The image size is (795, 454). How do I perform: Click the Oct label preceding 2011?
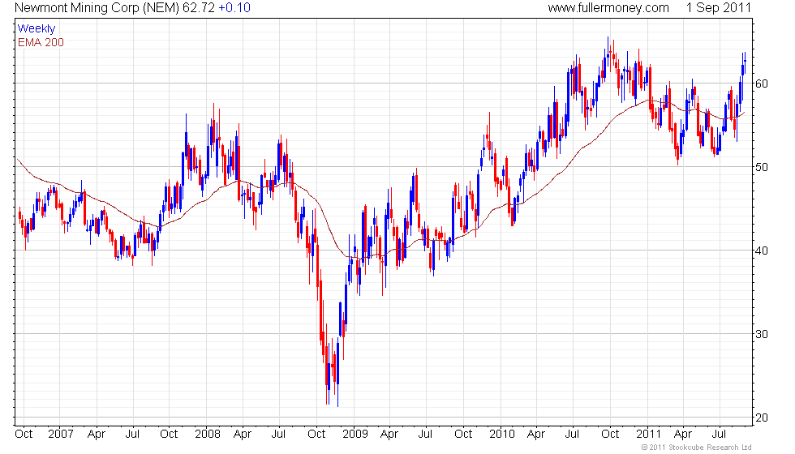click(x=610, y=435)
